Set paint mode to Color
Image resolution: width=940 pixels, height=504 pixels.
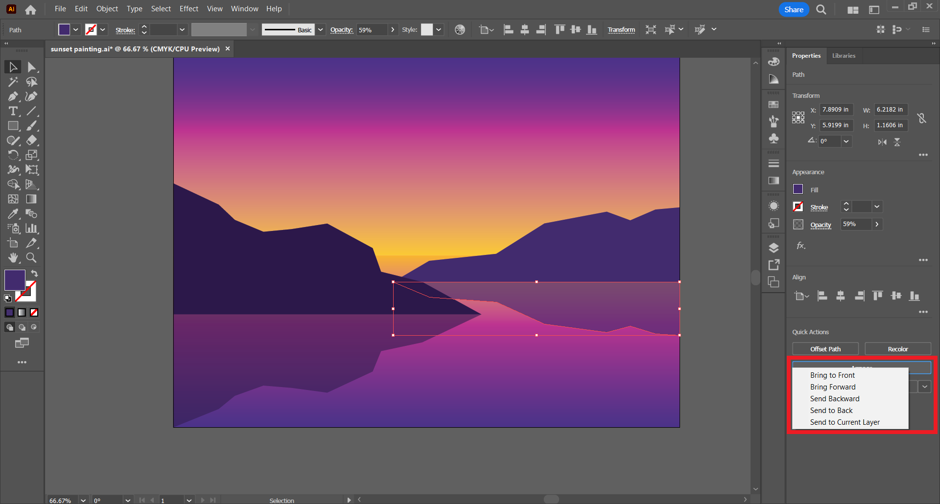9,312
